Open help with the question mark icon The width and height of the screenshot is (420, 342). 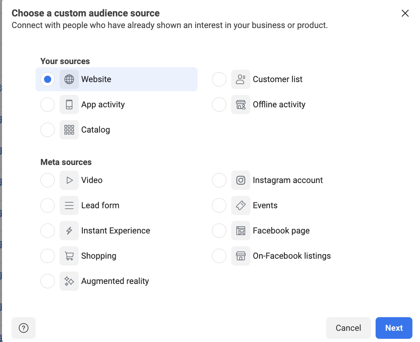coord(24,328)
